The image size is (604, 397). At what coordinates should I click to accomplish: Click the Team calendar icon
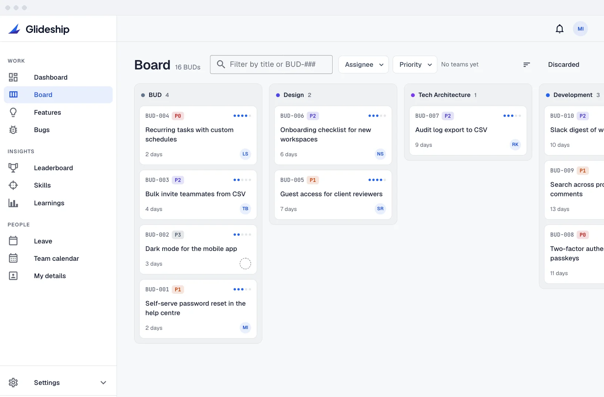point(13,259)
